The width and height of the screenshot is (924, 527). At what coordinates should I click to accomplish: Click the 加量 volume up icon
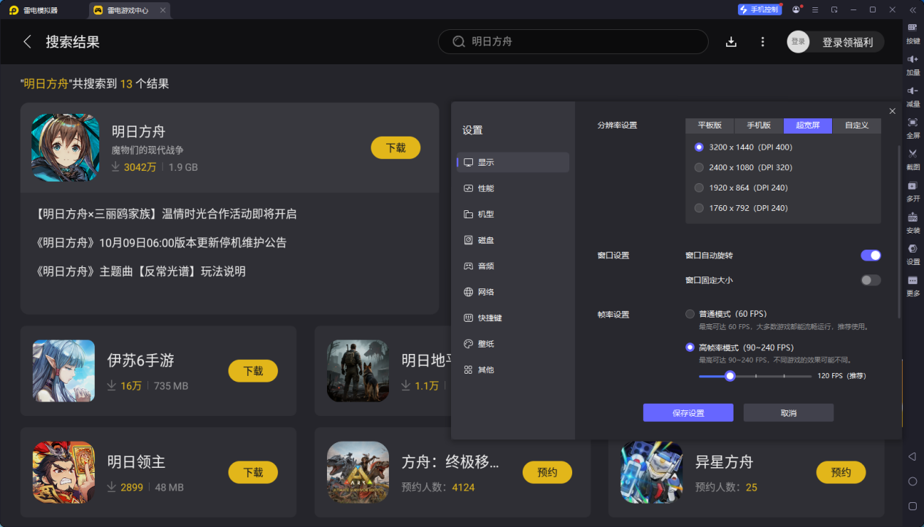coord(912,58)
